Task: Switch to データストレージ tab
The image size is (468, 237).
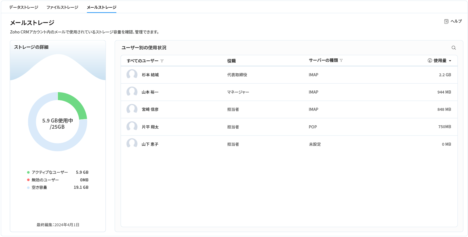Action: pos(24,7)
